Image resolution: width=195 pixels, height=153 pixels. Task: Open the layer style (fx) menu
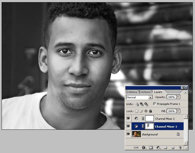coord(144,148)
